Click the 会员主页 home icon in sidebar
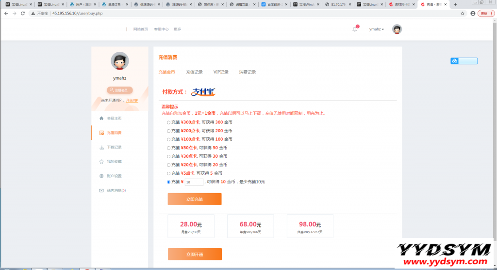 tap(101, 118)
